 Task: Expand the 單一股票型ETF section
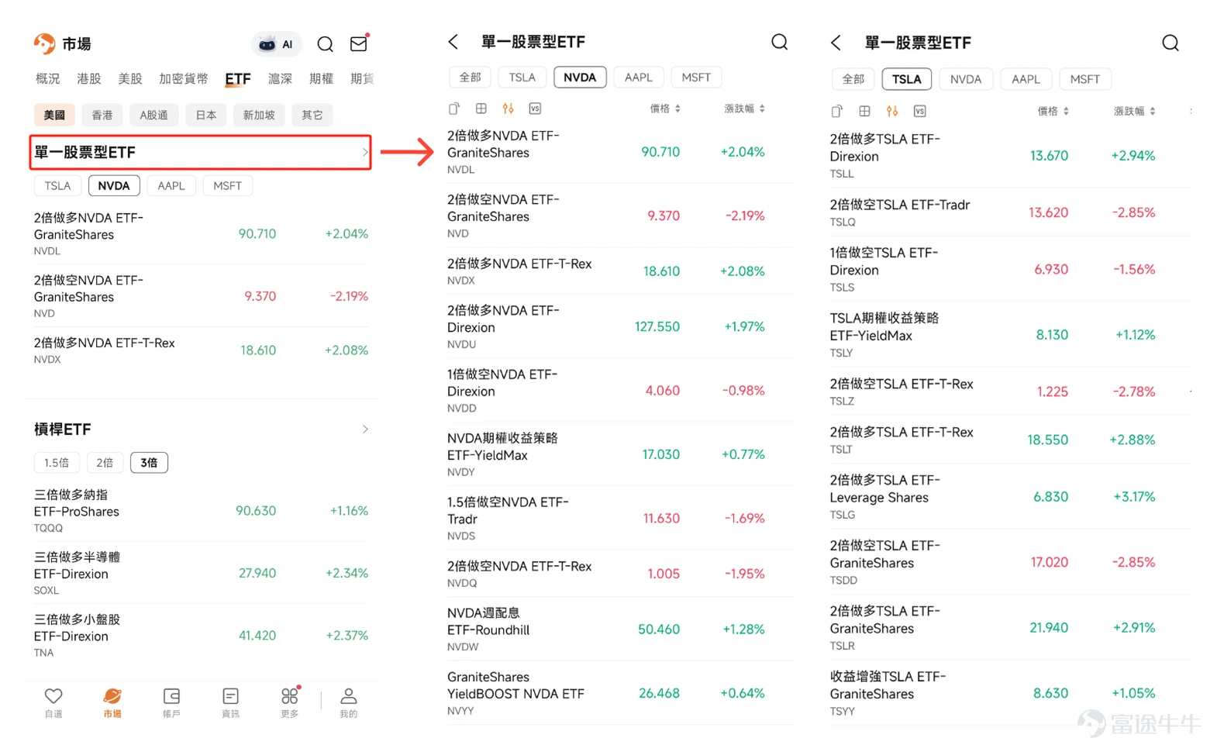[x=201, y=152]
